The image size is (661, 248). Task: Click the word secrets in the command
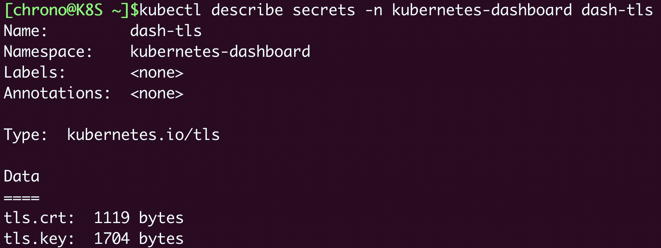click(x=324, y=10)
